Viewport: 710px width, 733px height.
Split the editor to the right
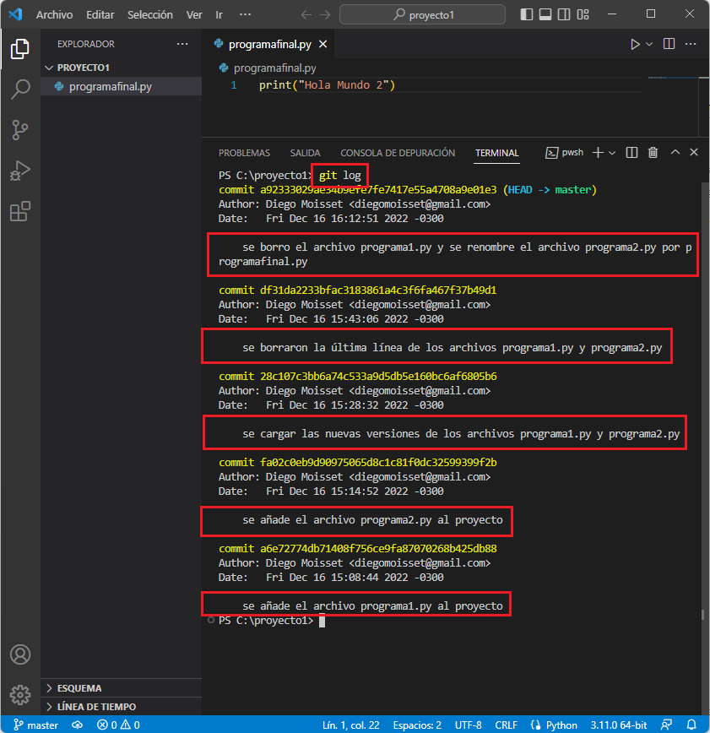click(669, 44)
